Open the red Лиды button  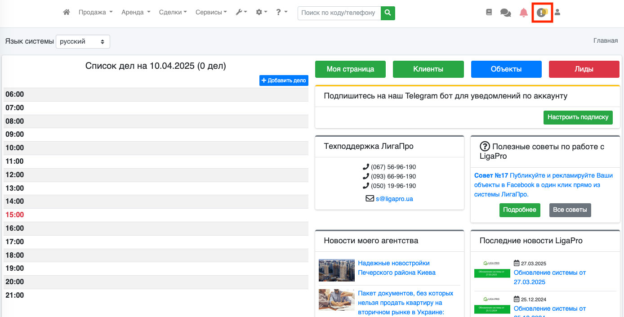[x=584, y=69]
